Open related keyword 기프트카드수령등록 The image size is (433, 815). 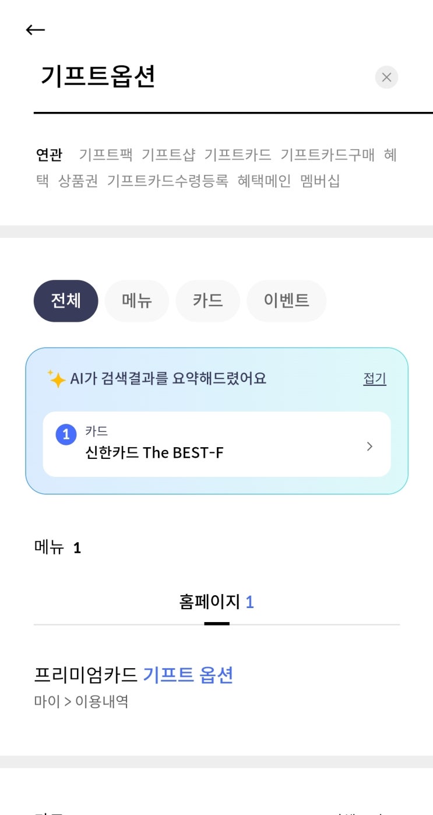(x=168, y=181)
